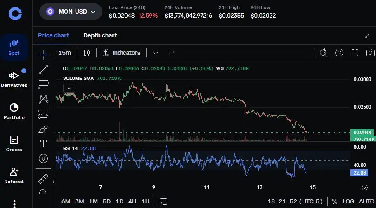Open the Orders page
The image size is (376, 208).
[14, 143]
